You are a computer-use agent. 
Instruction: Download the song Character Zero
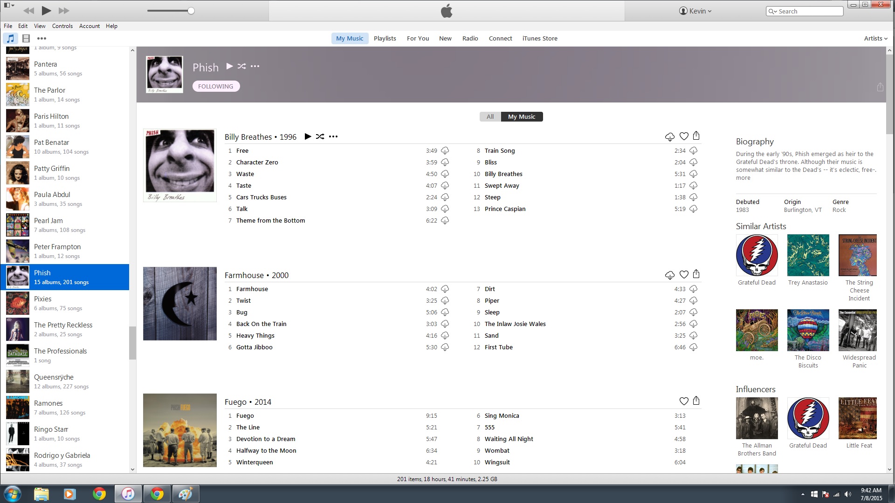pos(445,163)
